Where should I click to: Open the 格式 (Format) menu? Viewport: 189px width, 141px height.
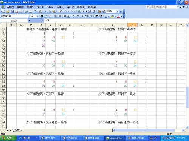pos(50,7)
